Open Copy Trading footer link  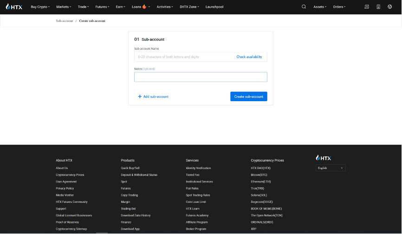tap(130, 195)
